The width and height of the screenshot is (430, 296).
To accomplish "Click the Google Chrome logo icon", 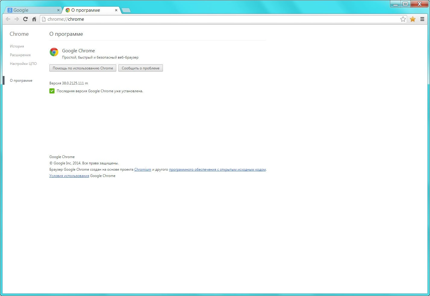I will pos(54,52).
